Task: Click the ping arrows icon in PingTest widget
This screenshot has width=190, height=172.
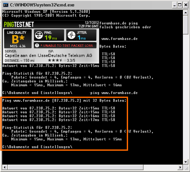Action: tap(39, 35)
